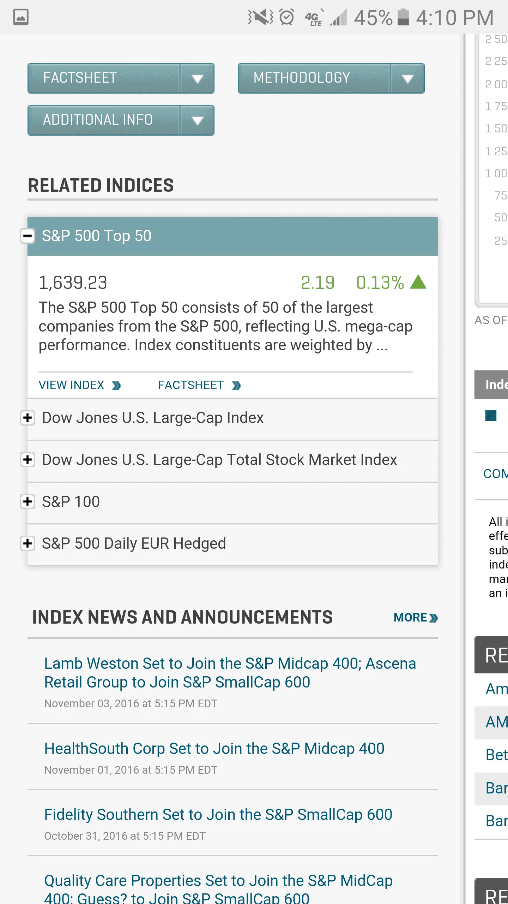Screen dimensions: 508x904
Task: Select the 2.19 point change value
Action: click(x=317, y=283)
